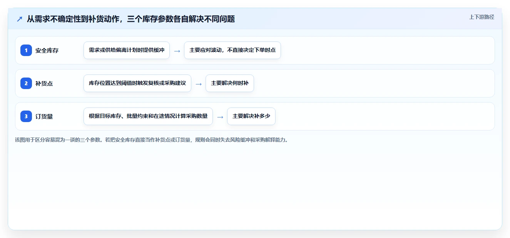Image resolution: width=510 pixels, height=238 pixels.
Task: Select the 安全库存 row label
Action: click(x=47, y=50)
